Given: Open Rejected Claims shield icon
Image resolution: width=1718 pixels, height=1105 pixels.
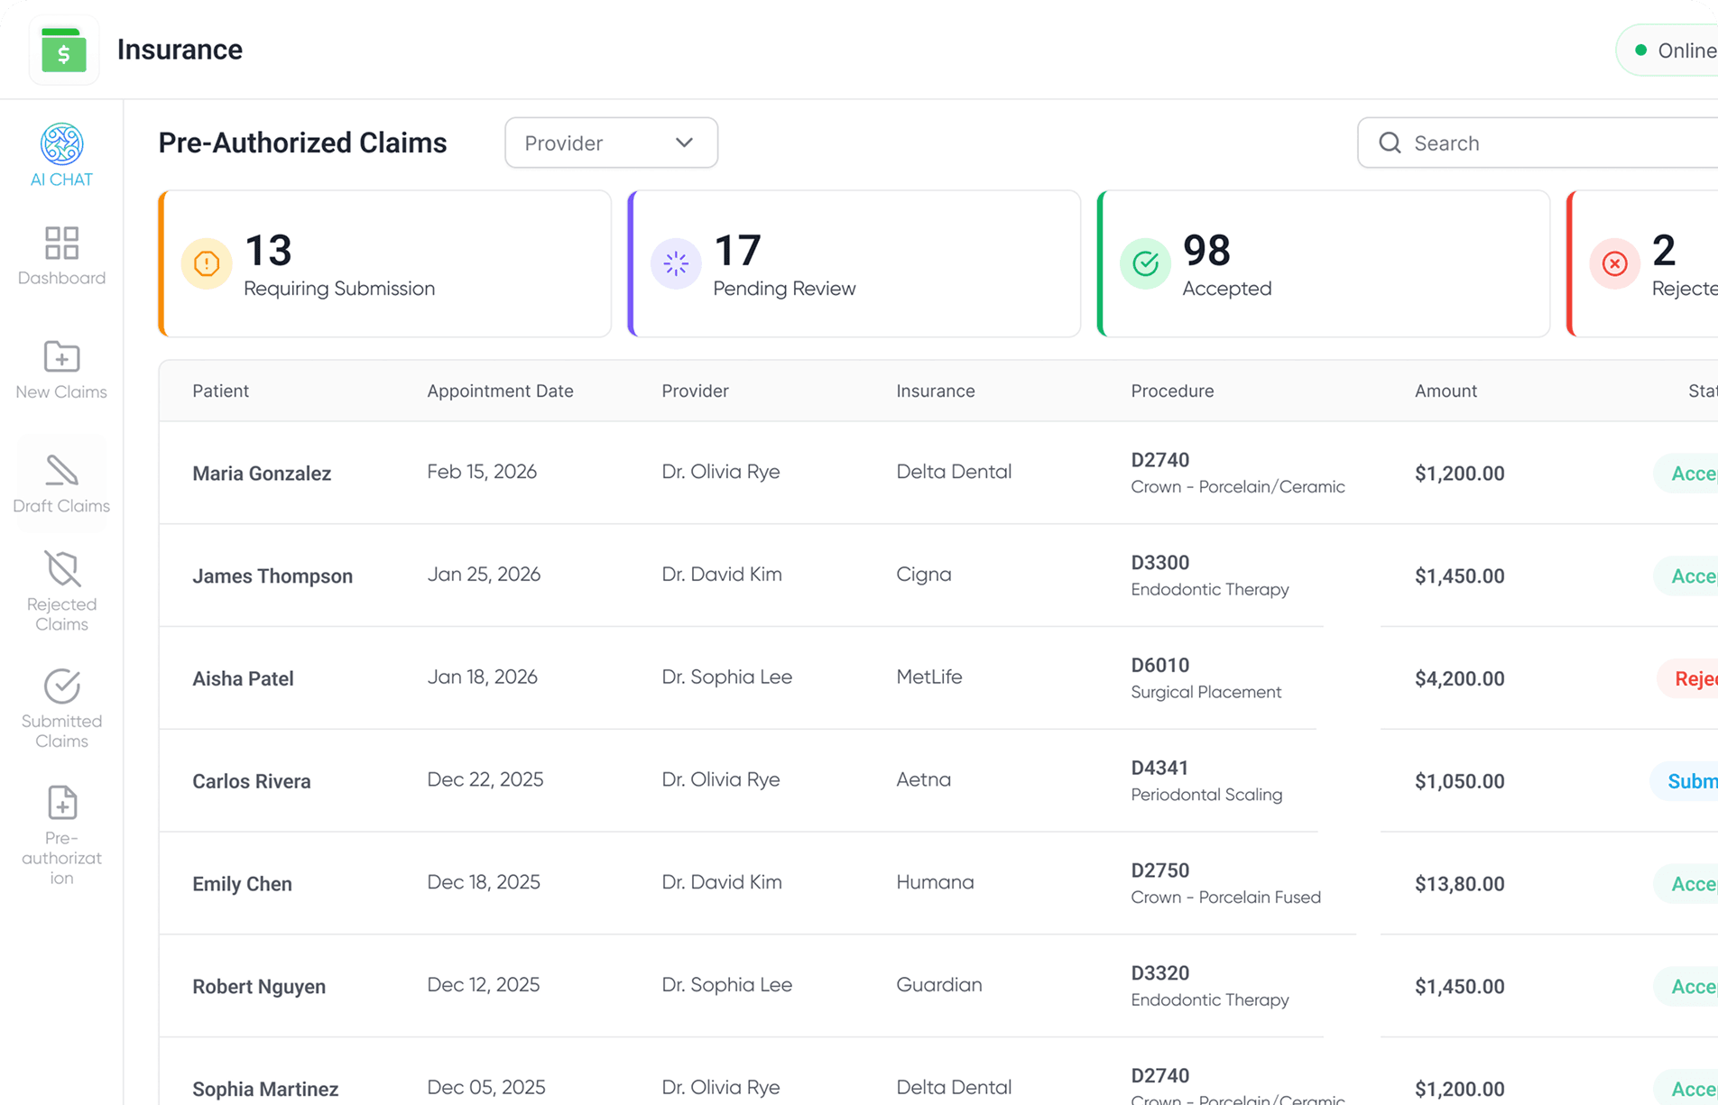Looking at the screenshot, I should tap(61, 570).
